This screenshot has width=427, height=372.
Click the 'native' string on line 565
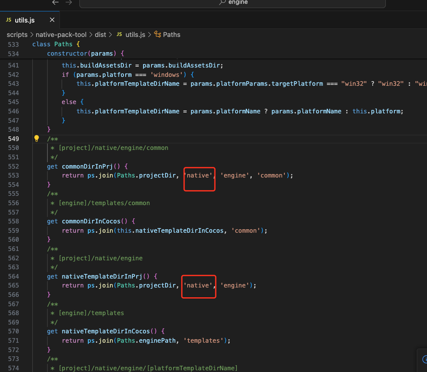pyautogui.click(x=198, y=285)
